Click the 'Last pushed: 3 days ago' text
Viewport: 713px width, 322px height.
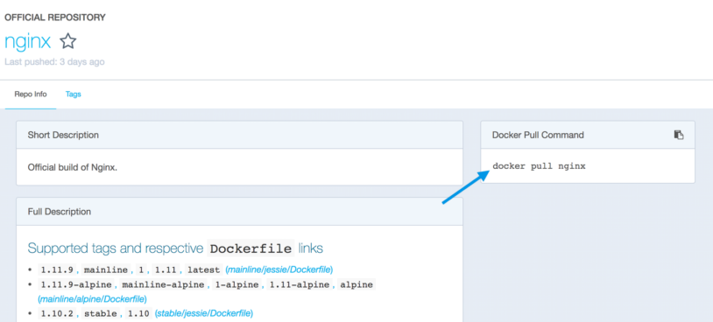coord(54,62)
